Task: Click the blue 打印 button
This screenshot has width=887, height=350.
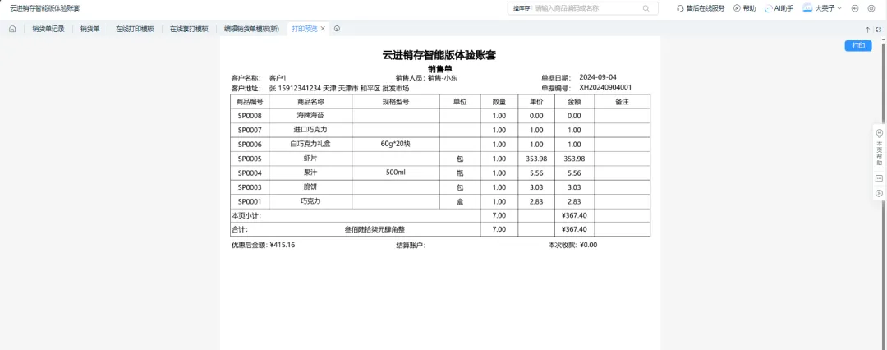Action: [x=858, y=46]
